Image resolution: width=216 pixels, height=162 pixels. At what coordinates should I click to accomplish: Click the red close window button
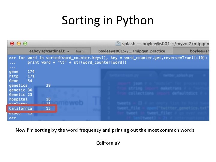tap(12, 44)
